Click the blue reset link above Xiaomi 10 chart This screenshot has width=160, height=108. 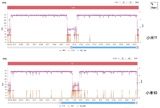click(x=136, y=58)
